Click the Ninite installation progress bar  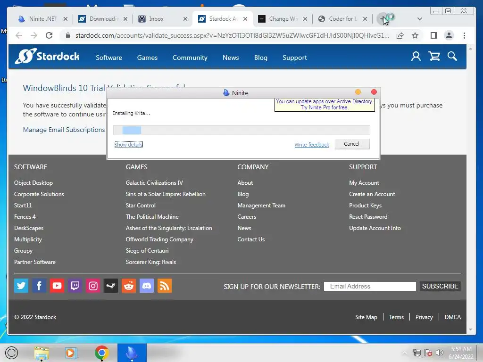coord(241,130)
